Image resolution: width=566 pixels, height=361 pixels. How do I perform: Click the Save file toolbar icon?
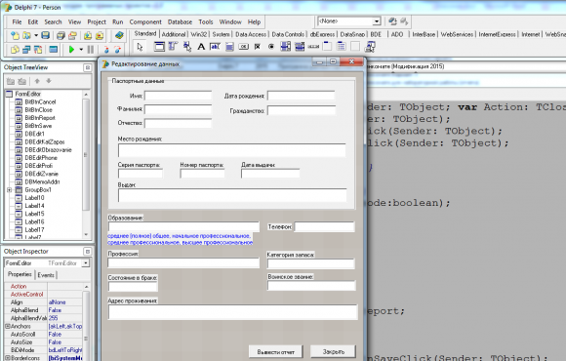pyautogui.click(x=45, y=35)
